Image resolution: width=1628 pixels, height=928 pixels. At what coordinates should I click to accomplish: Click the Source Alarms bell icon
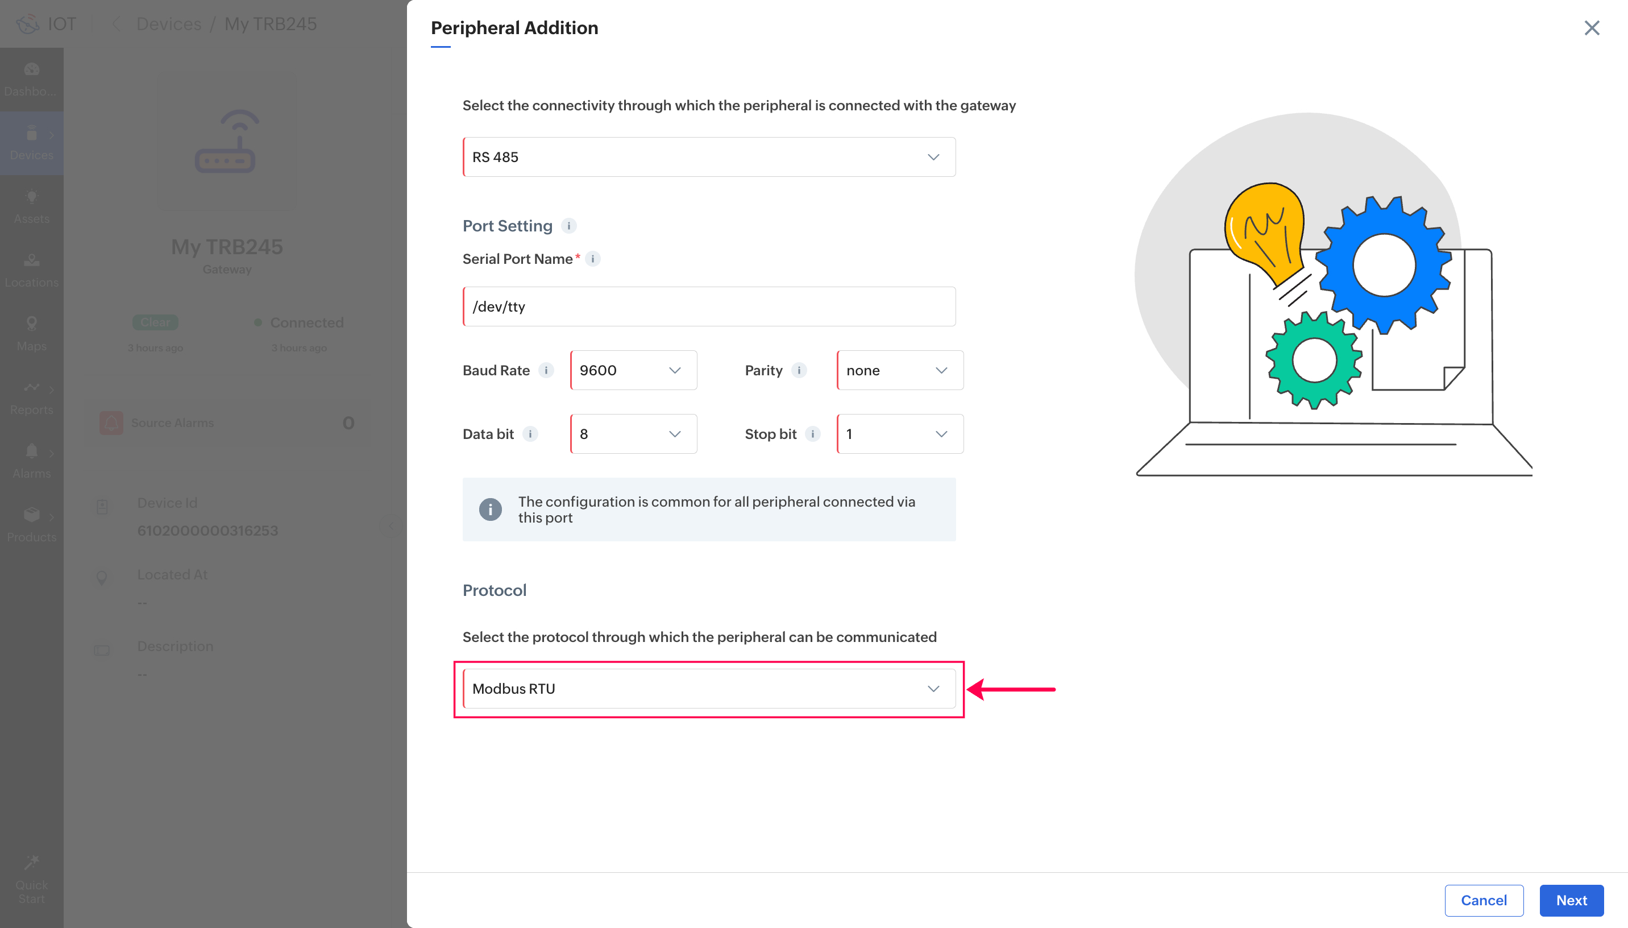pos(111,422)
